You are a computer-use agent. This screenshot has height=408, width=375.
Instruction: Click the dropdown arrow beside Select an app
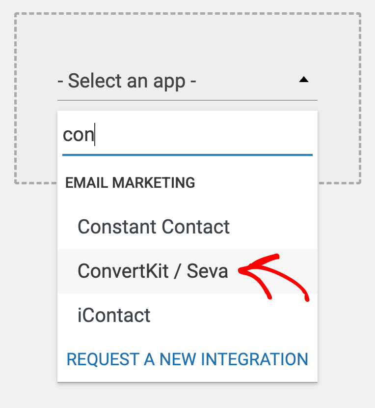[304, 80]
